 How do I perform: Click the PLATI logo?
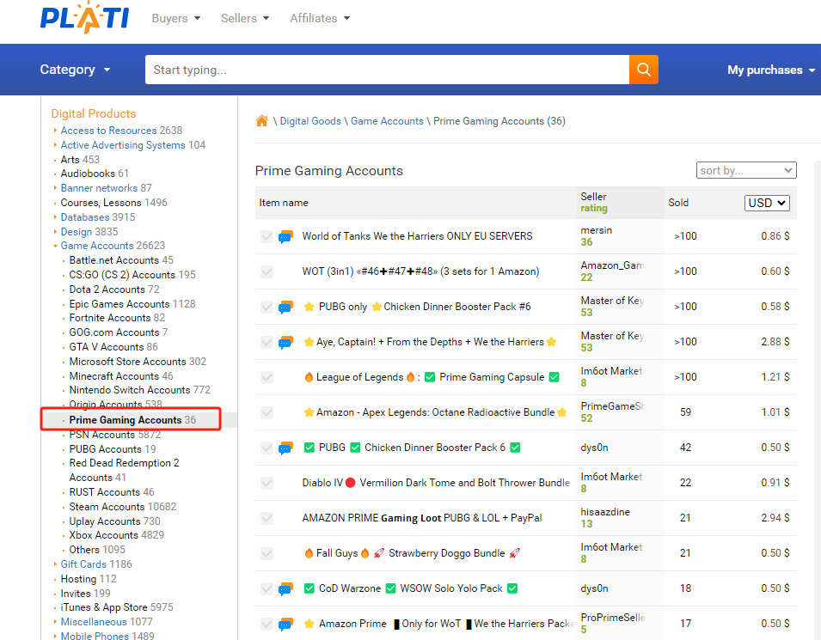[84, 18]
